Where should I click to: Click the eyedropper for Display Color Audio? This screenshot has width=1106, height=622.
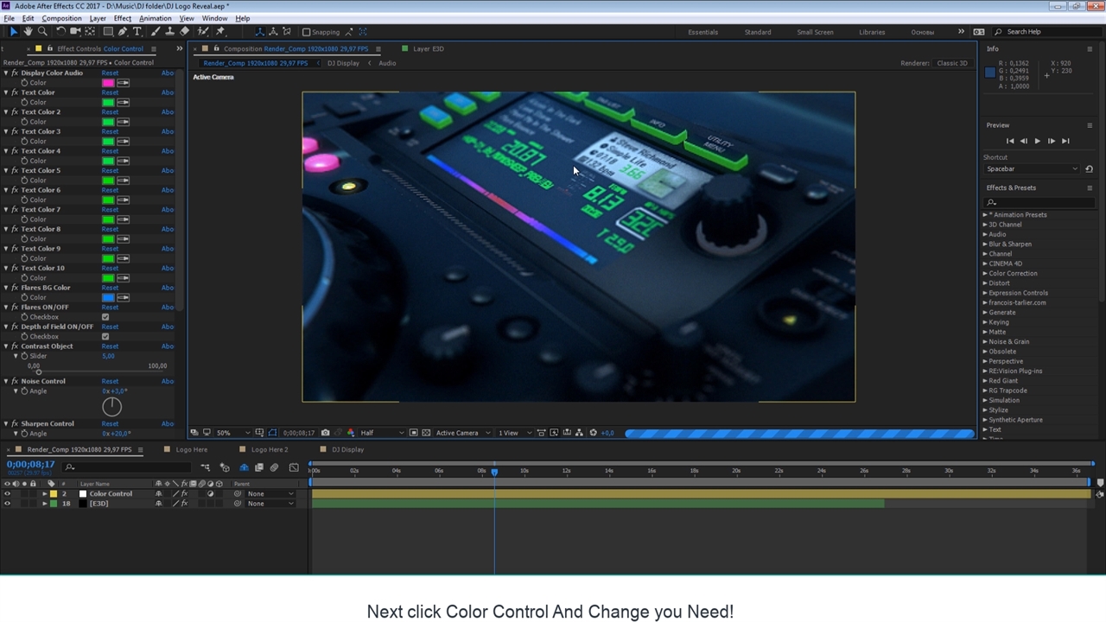click(x=123, y=83)
